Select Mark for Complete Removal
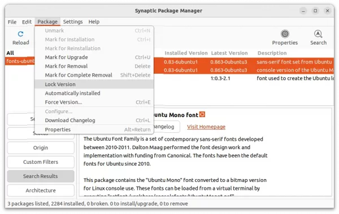The width and height of the screenshot is (339, 214). point(94,75)
